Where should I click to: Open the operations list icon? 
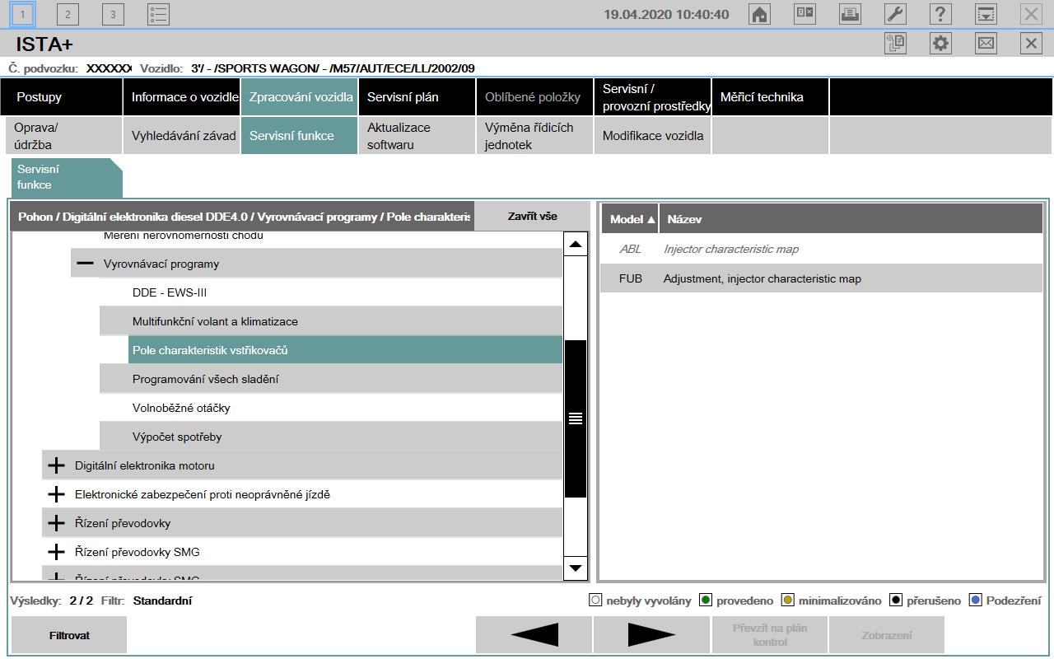coord(158,14)
